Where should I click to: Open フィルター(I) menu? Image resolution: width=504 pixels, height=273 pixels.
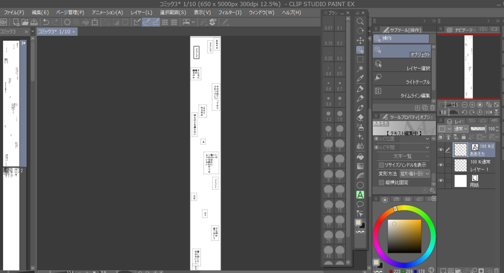click(x=230, y=13)
